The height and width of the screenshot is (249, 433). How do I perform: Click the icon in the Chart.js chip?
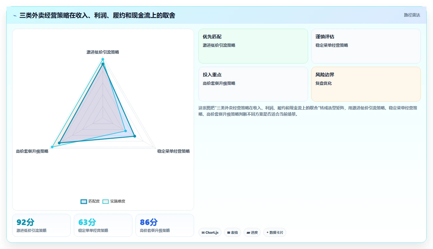click(x=203, y=232)
